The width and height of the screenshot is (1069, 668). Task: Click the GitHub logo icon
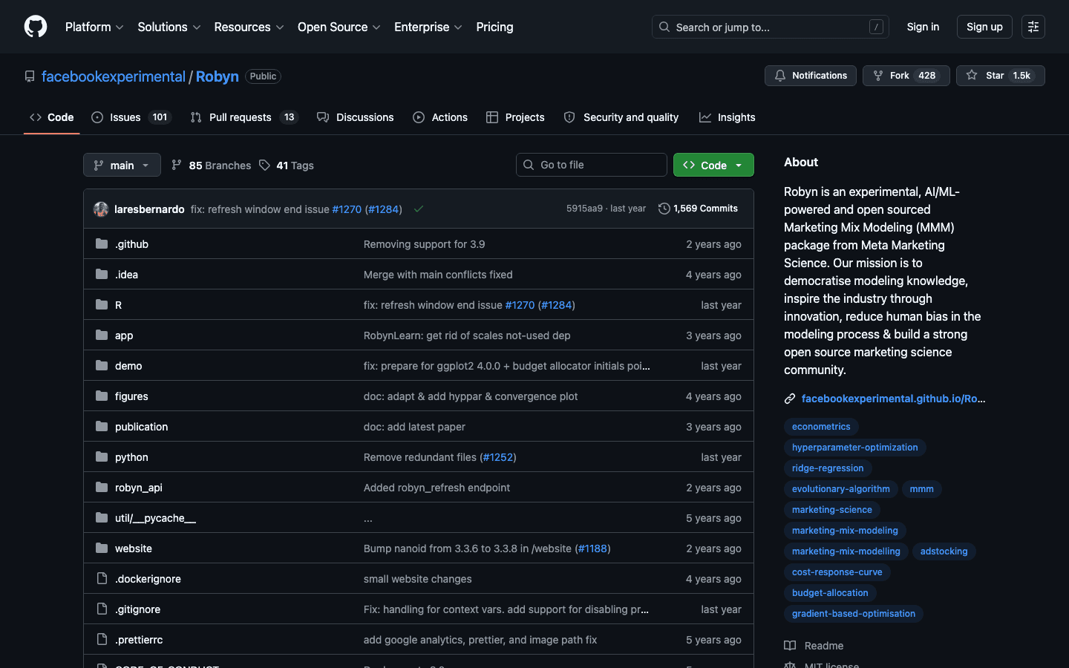36,27
